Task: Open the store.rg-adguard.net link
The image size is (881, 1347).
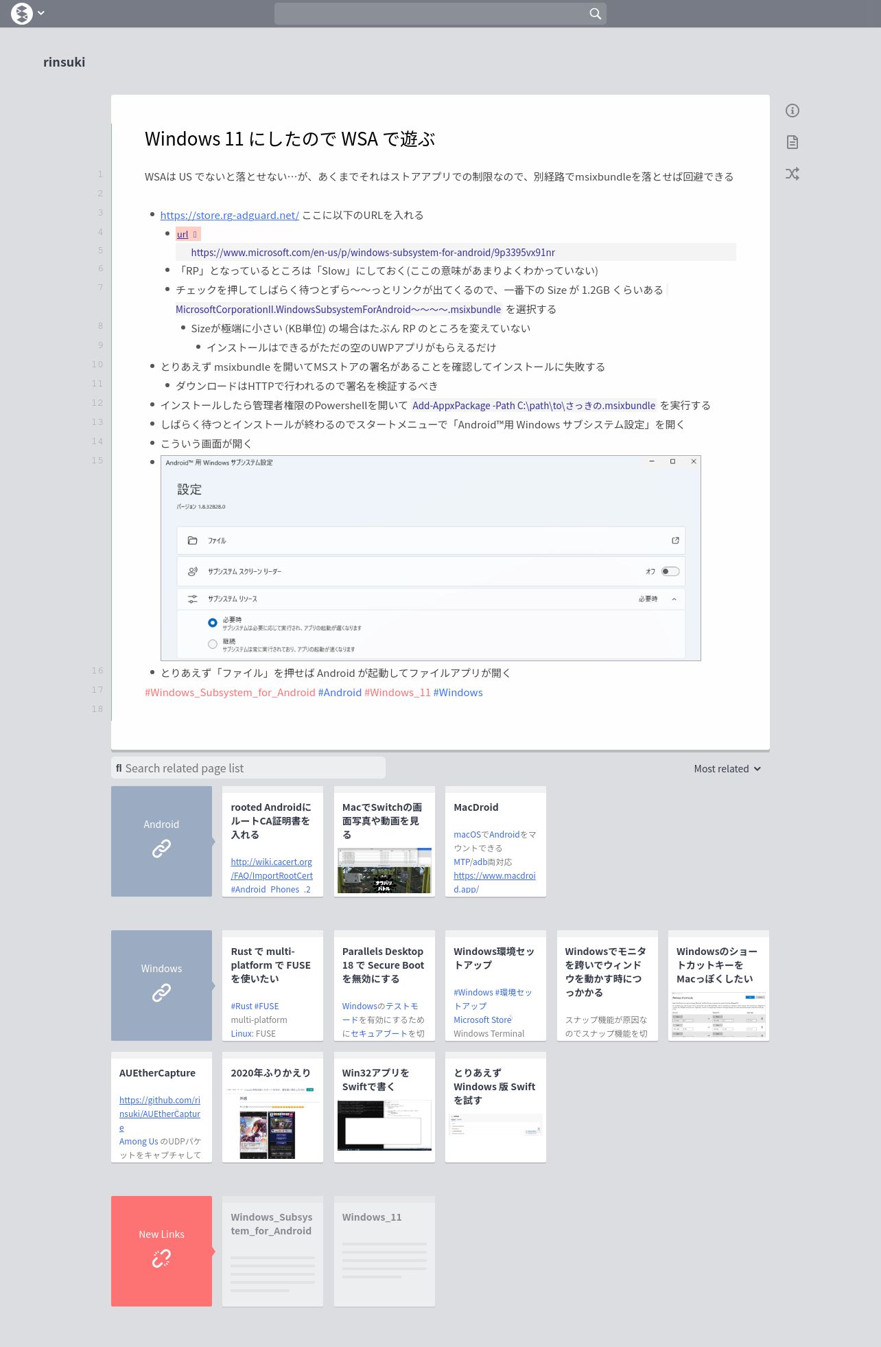Action: (229, 215)
